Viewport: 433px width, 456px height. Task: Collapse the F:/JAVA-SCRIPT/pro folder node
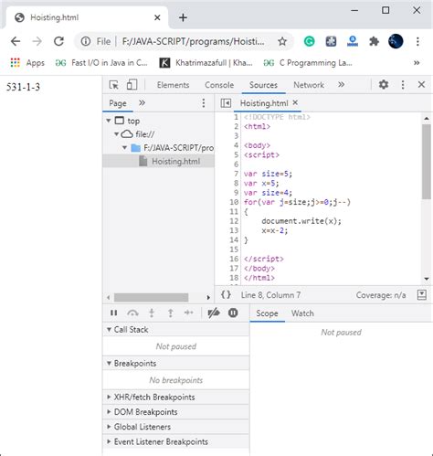(x=124, y=148)
